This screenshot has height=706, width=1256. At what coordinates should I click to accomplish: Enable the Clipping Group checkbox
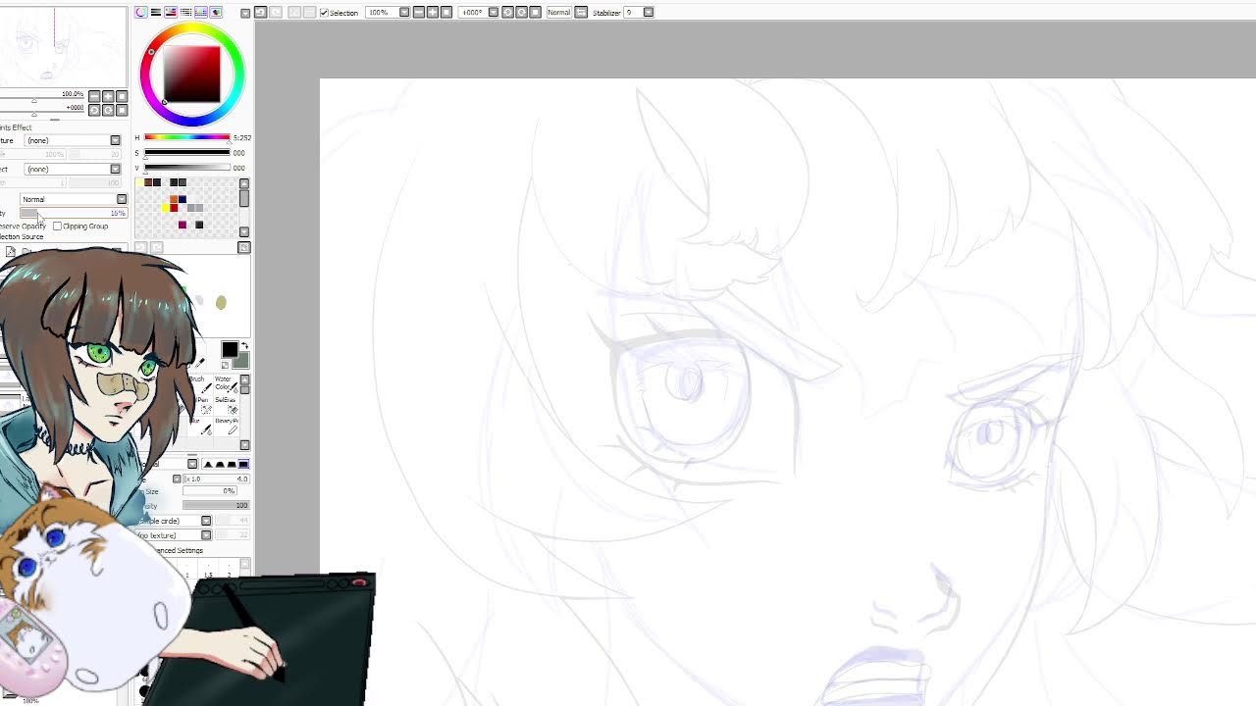click(x=57, y=227)
